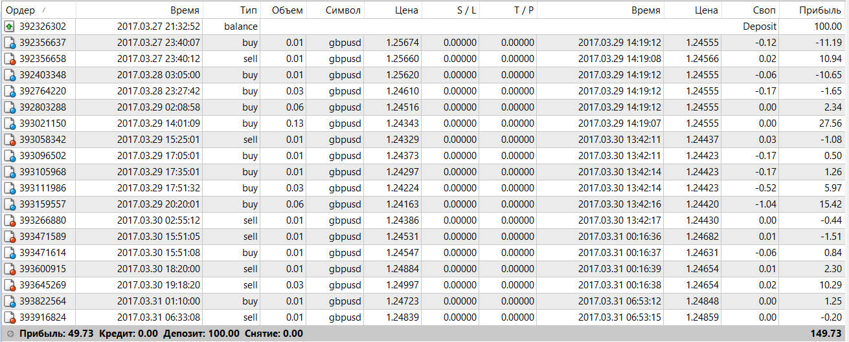
Task: Click the summary row icon beside Прибыль: 49.73
Action: point(10,334)
